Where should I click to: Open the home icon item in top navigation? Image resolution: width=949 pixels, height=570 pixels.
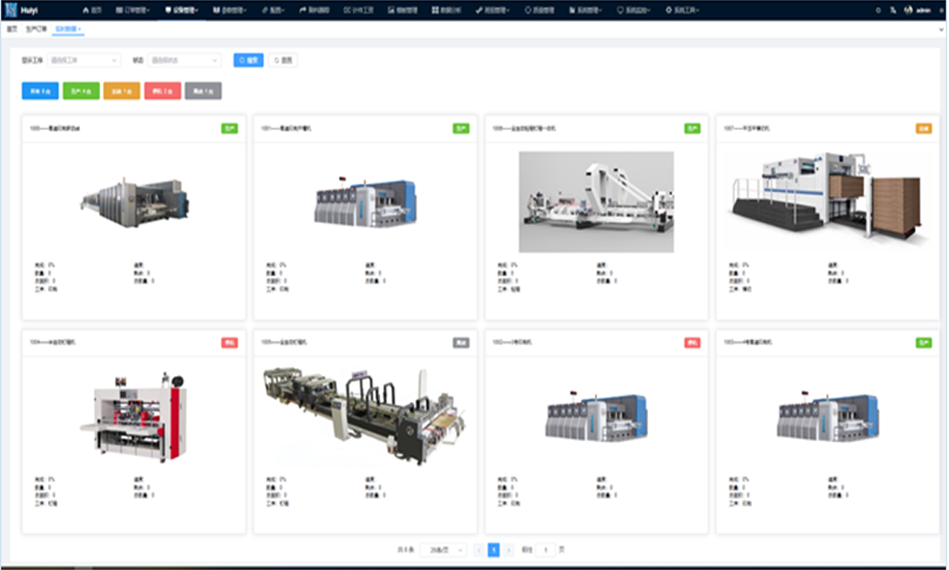coord(92,11)
